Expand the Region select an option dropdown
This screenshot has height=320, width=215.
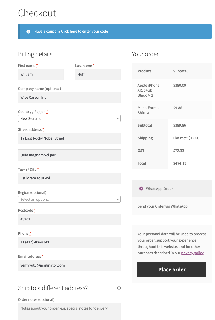[69, 199]
